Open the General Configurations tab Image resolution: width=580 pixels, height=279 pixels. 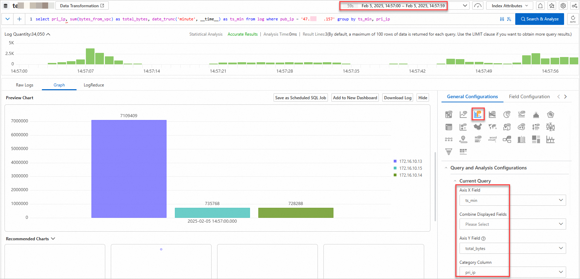pyautogui.click(x=472, y=97)
